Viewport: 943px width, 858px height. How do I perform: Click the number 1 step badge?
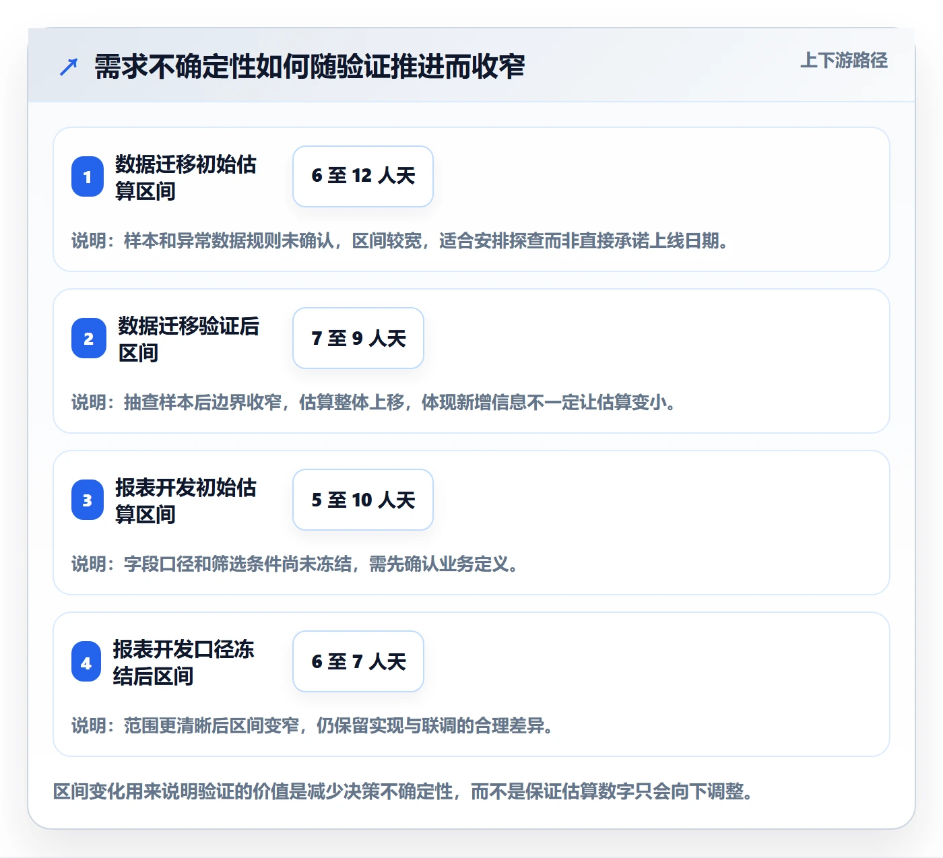pyautogui.click(x=88, y=176)
